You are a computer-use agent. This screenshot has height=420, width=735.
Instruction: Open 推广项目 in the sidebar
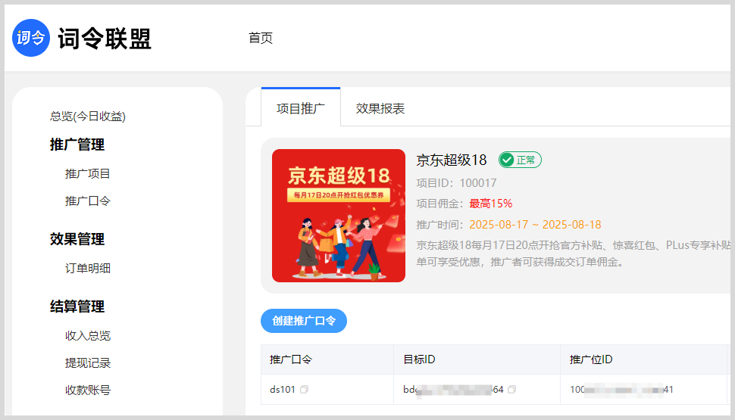point(88,174)
